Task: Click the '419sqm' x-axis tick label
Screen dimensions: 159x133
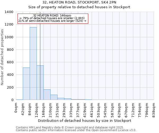Action: tap(85, 109)
